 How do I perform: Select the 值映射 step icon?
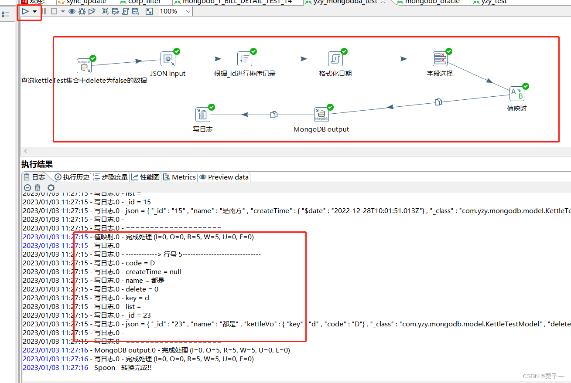coord(517,94)
